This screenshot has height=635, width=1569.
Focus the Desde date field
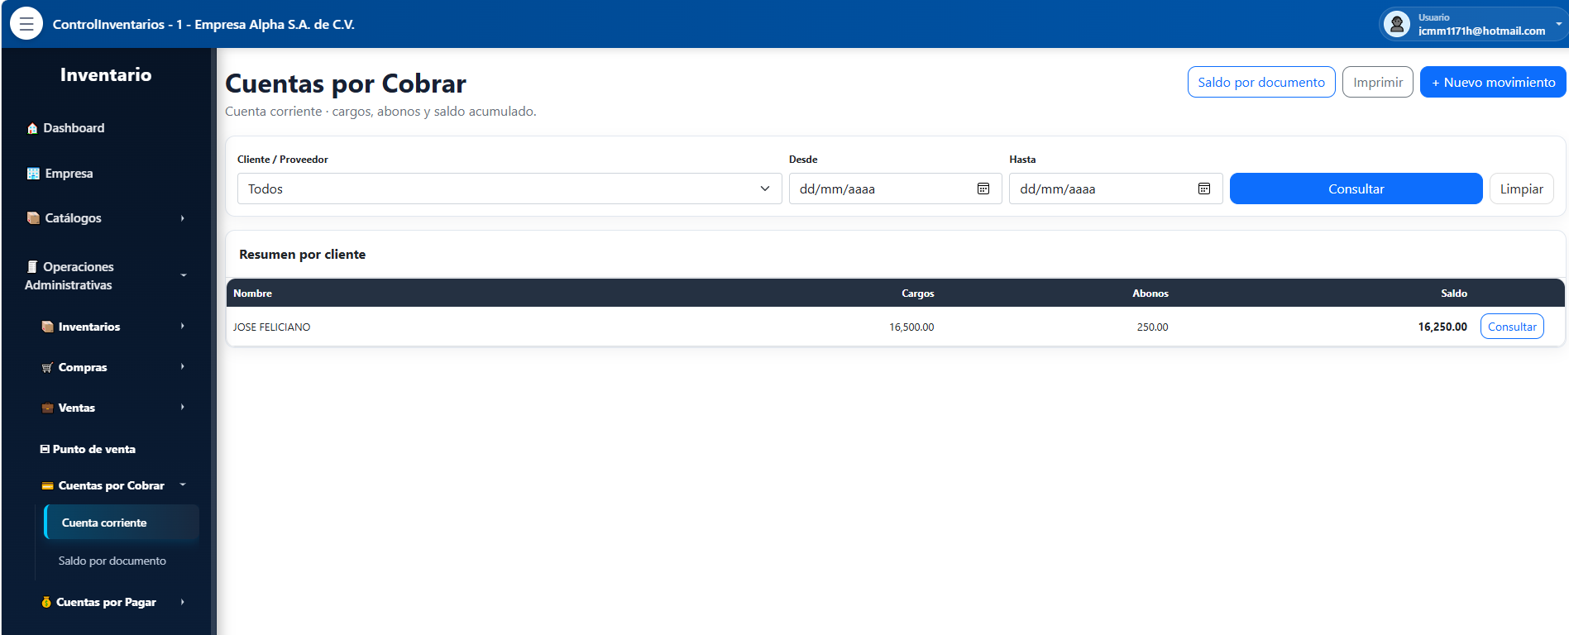coord(896,189)
